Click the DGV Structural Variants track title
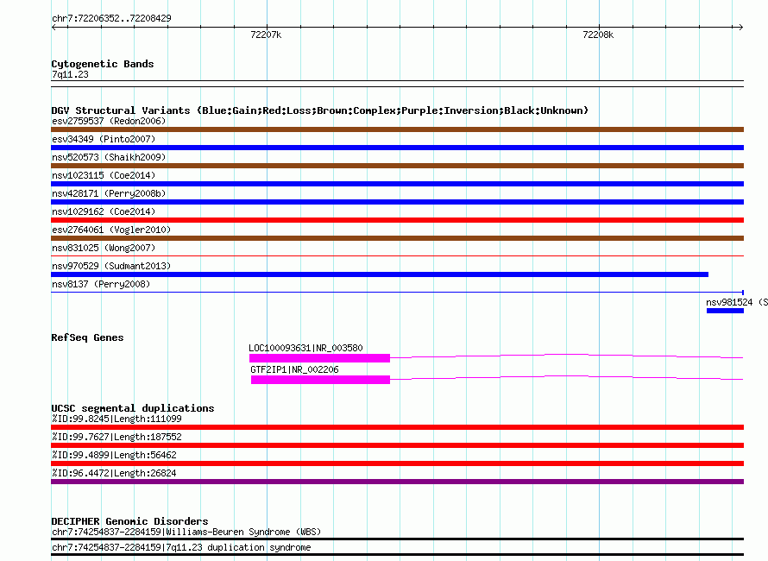 (x=319, y=110)
